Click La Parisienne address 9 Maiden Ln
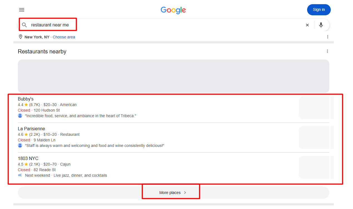This screenshot has height=209, width=353. [45, 140]
